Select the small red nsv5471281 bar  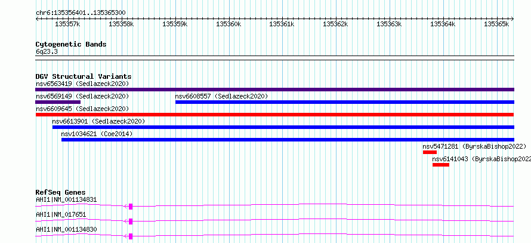pyautogui.click(x=430, y=152)
